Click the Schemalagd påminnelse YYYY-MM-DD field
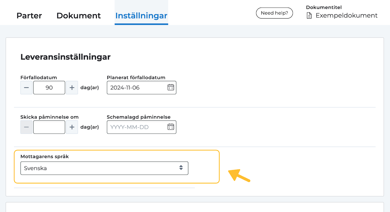390x212 pixels. point(137,127)
